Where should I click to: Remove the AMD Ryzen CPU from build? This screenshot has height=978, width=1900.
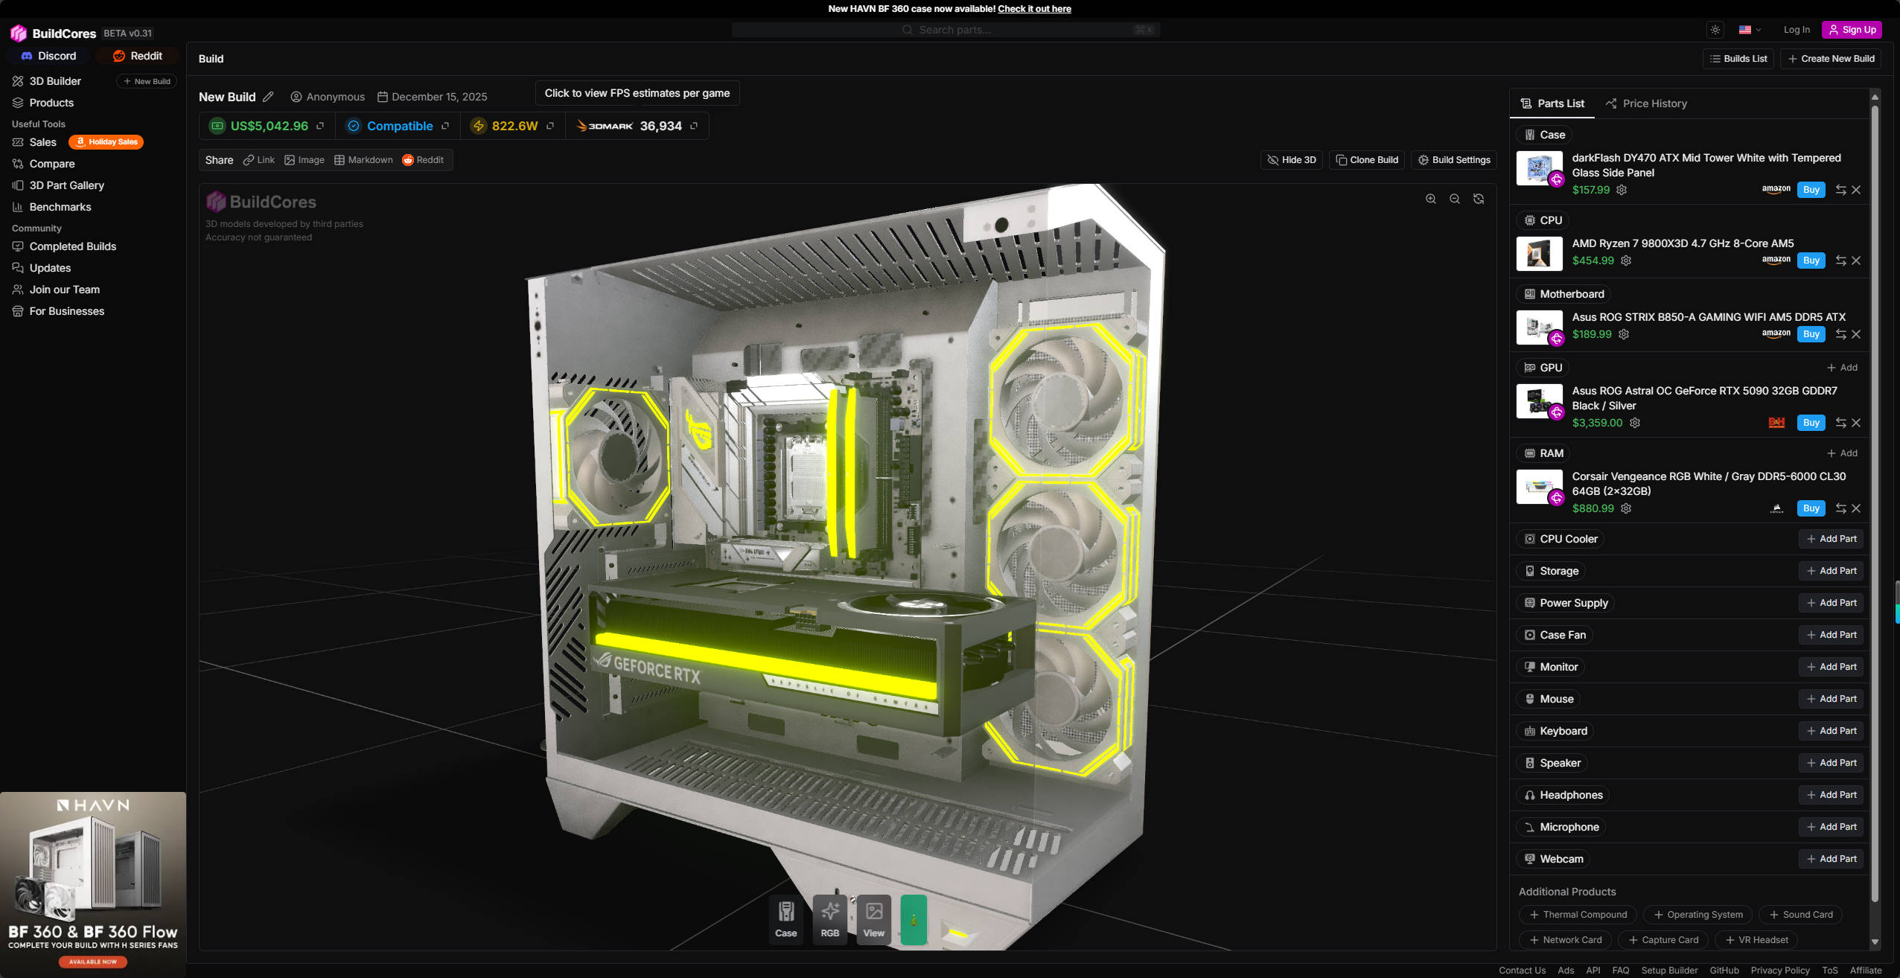coord(1856,261)
